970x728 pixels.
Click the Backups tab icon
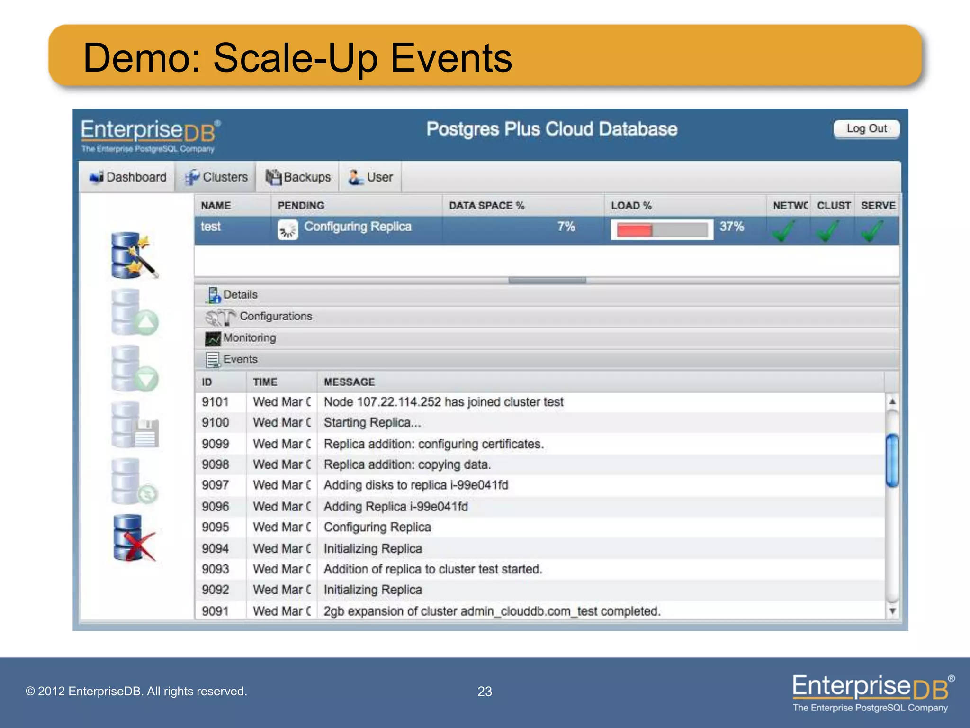(x=273, y=177)
